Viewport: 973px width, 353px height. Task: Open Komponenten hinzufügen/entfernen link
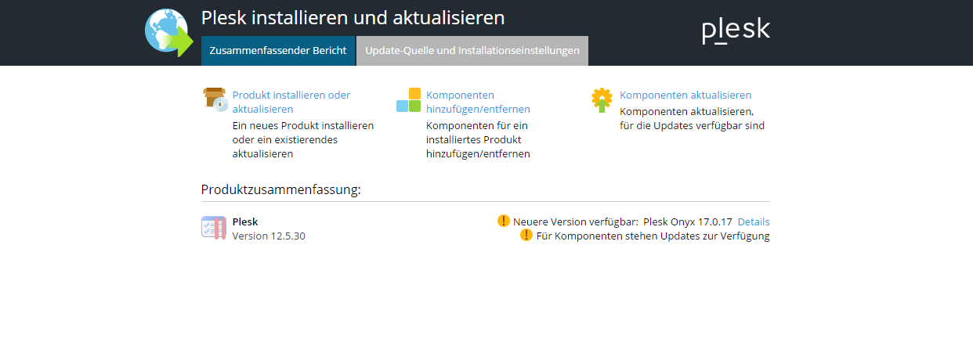(x=478, y=102)
